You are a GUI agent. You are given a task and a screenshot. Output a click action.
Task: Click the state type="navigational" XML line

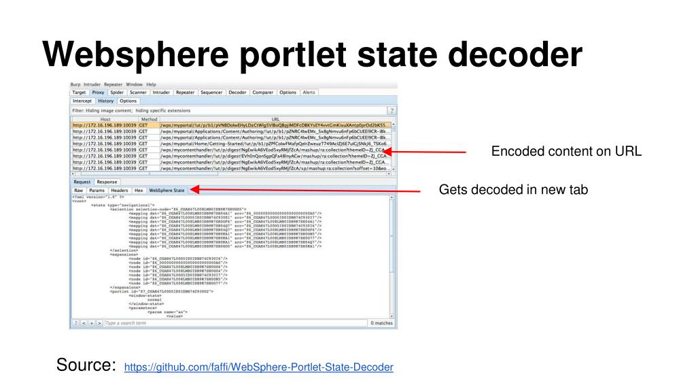point(122,205)
